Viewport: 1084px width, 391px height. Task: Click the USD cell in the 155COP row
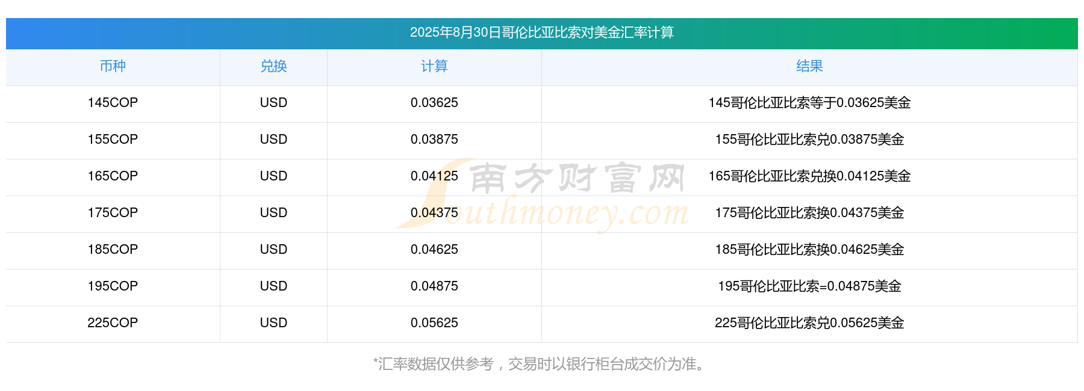pos(273,140)
